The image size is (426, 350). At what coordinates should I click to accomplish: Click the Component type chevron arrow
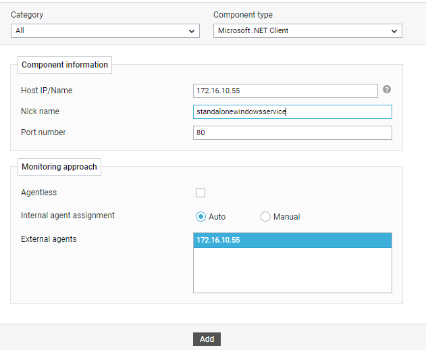(x=394, y=31)
